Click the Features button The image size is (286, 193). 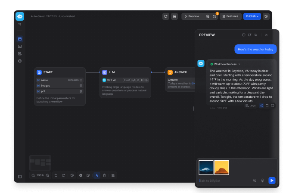click(x=230, y=16)
